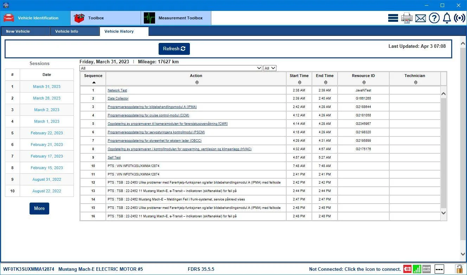Click the sort icon under End Time

tap(325, 82)
